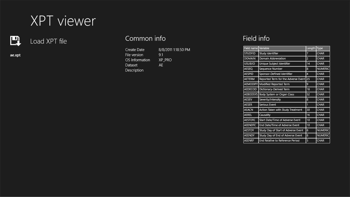This screenshot has height=197, width=350.
Task: Click the OS Information XP_PRO value
Action: 165,60
